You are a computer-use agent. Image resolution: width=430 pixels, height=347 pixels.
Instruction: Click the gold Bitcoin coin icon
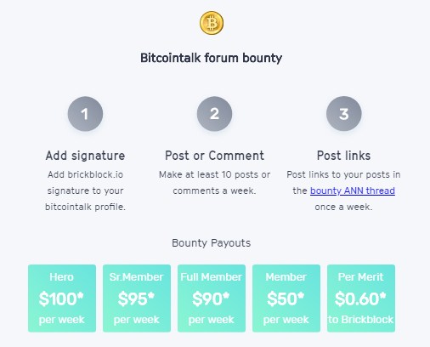pos(212,23)
